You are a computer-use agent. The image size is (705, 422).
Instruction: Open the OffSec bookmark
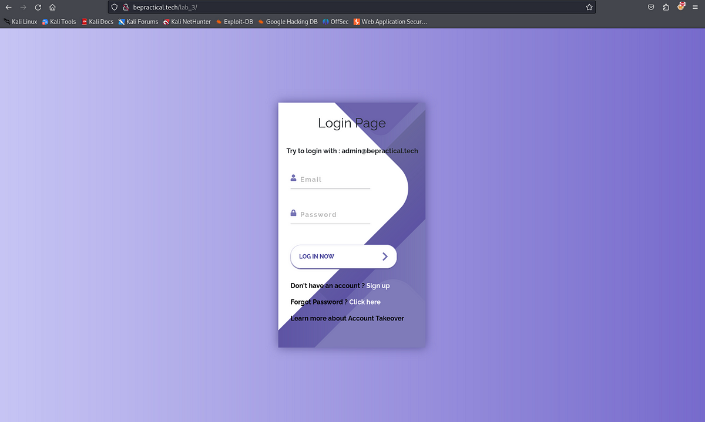pos(335,22)
